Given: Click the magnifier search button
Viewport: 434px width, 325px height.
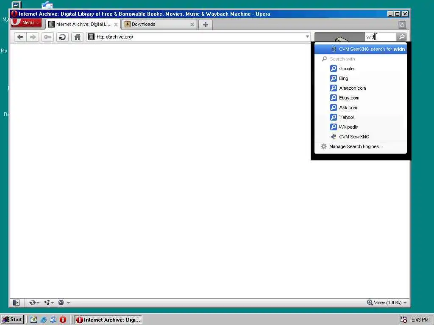Looking at the screenshot, I should (x=402, y=37).
